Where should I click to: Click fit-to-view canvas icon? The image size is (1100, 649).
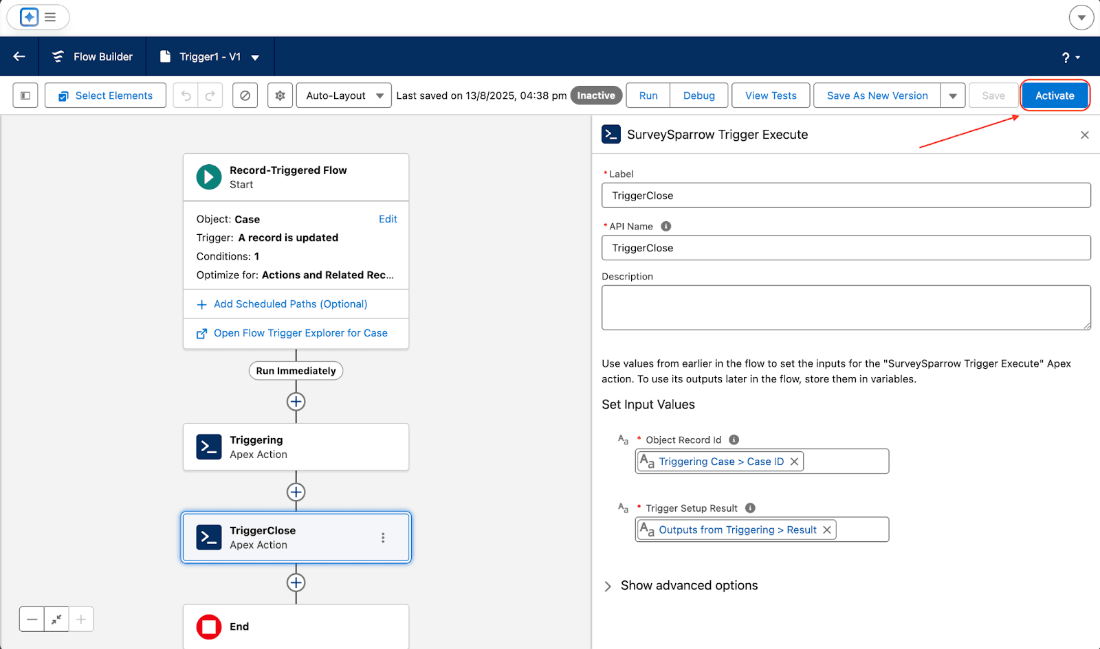[x=56, y=619]
